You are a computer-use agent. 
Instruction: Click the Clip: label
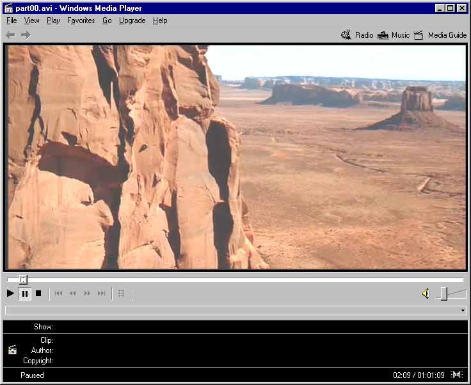tap(47, 340)
